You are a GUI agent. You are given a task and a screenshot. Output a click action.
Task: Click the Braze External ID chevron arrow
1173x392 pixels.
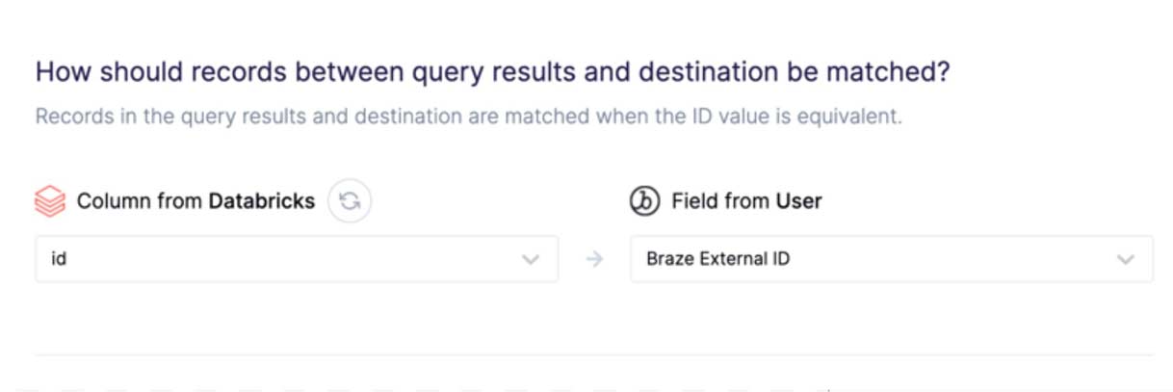point(1125,259)
